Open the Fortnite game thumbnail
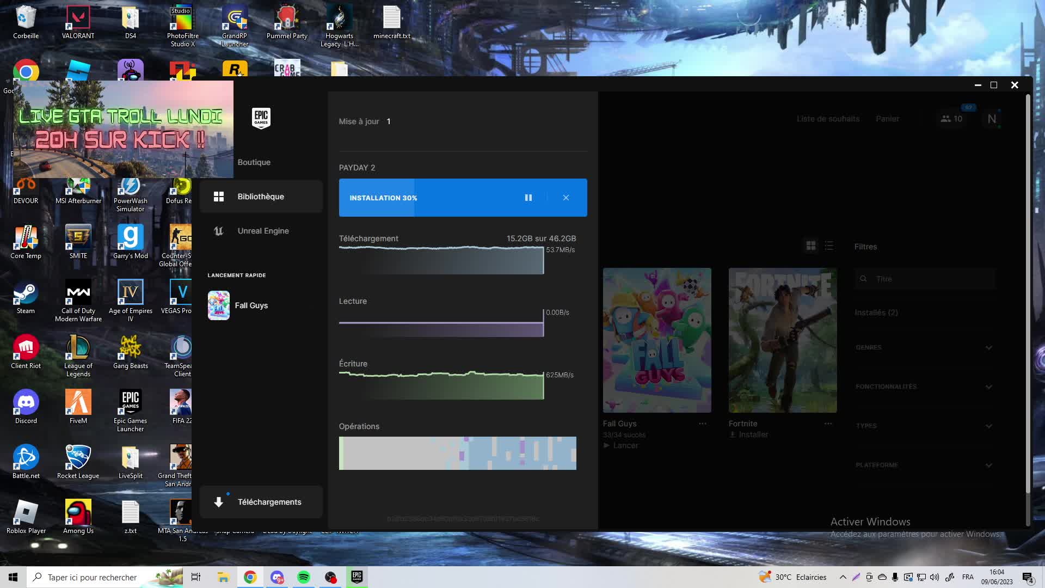1045x588 pixels. tap(783, 340)
